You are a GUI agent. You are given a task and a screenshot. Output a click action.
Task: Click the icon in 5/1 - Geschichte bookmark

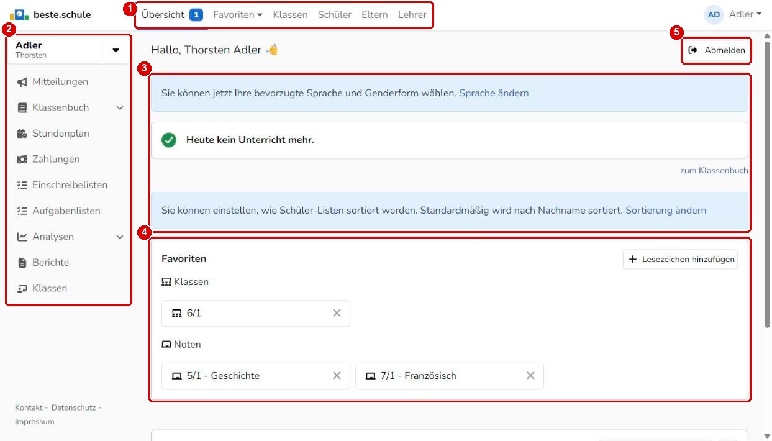pos(176,376)
